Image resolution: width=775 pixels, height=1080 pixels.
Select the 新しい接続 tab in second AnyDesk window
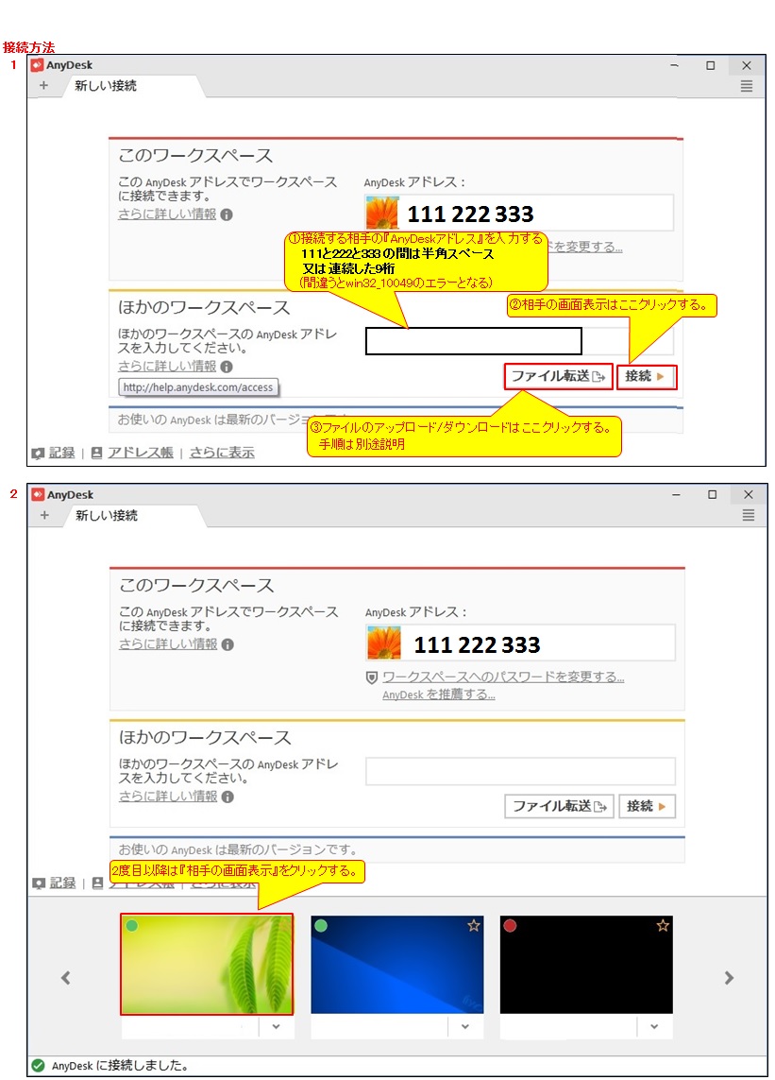[x=107, y=515]
